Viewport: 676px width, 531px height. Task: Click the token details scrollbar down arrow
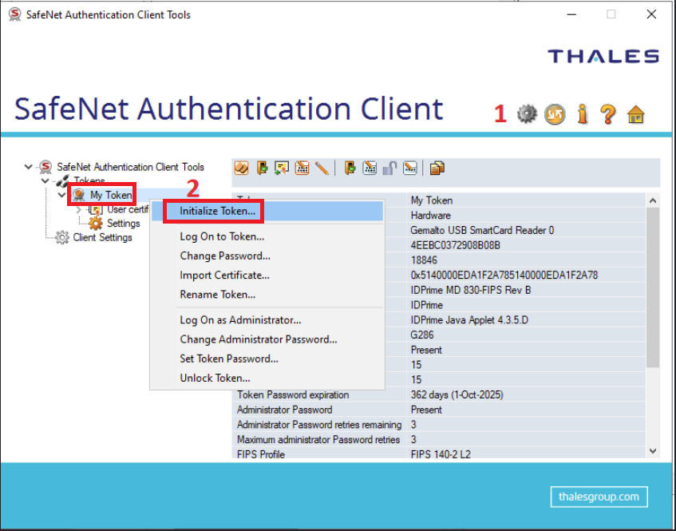coord(653,451)
